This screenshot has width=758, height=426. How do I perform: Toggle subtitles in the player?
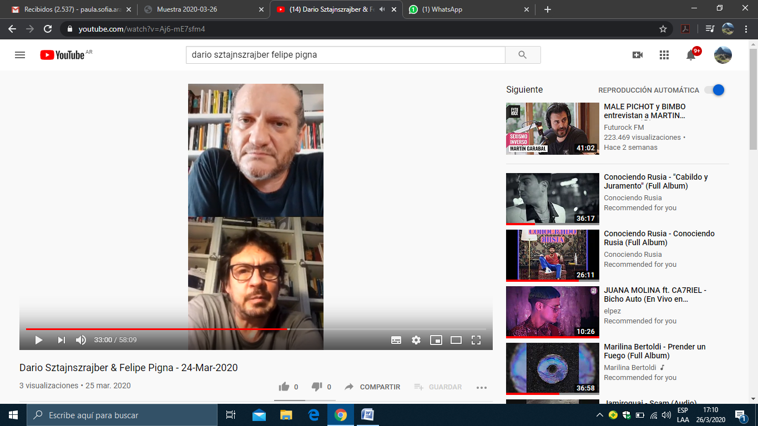[396, 340]
